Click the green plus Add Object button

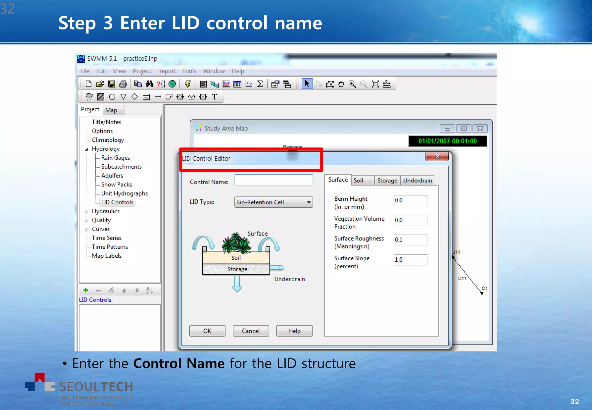coord(86,290)
